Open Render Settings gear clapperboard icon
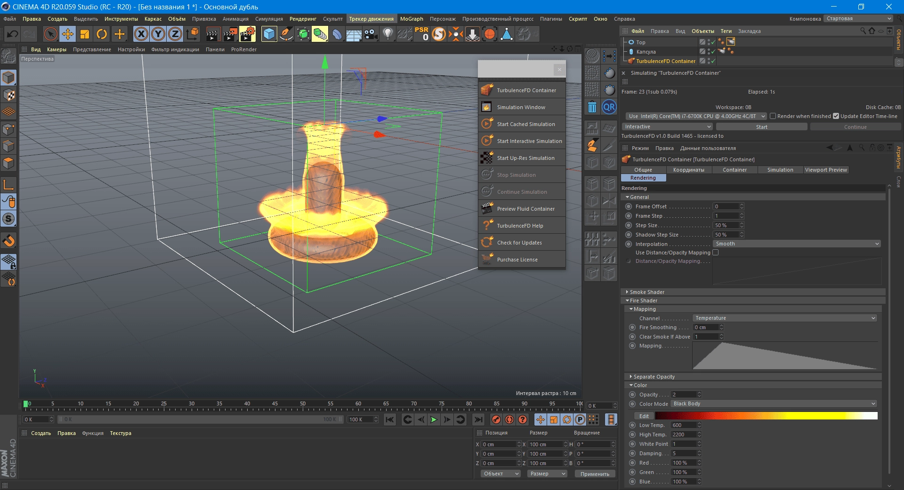This screenshot has height=490, width=904. pos(247,34)
